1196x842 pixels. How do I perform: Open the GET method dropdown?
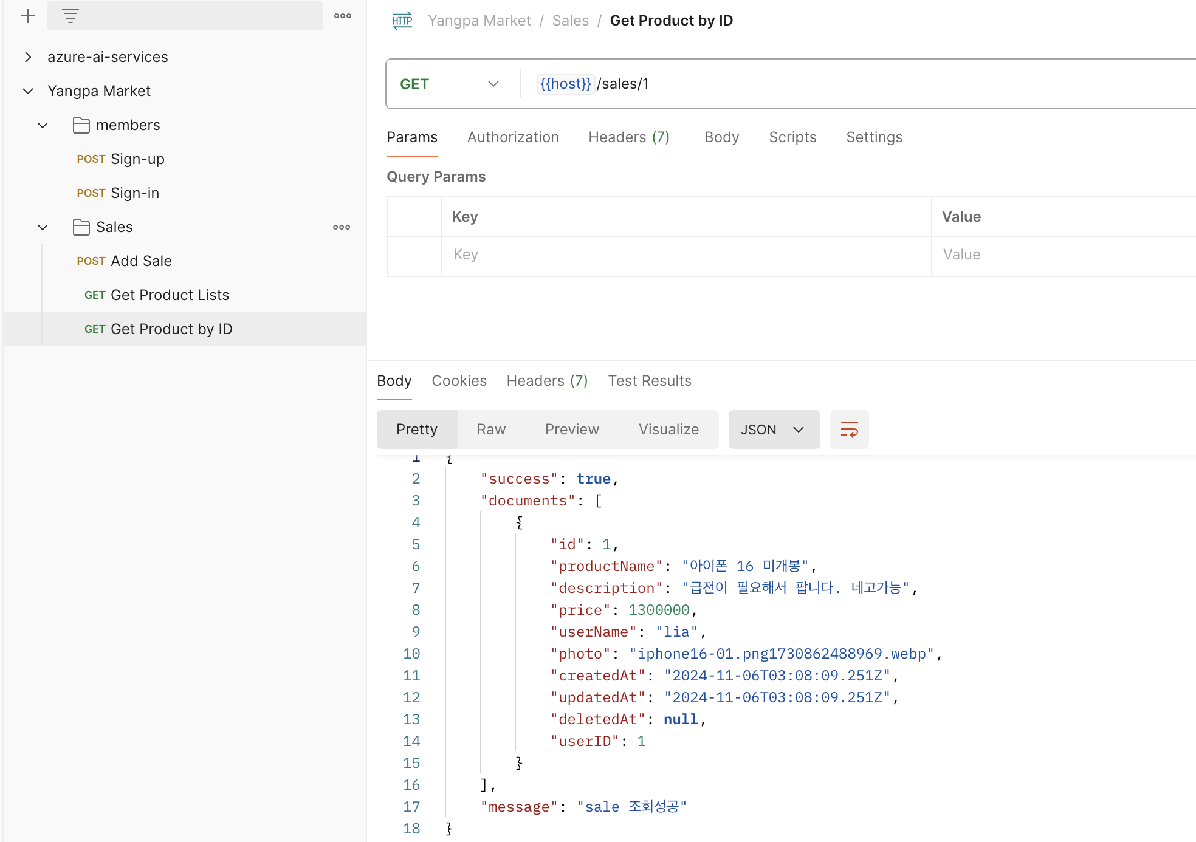(x=450, y=84)
